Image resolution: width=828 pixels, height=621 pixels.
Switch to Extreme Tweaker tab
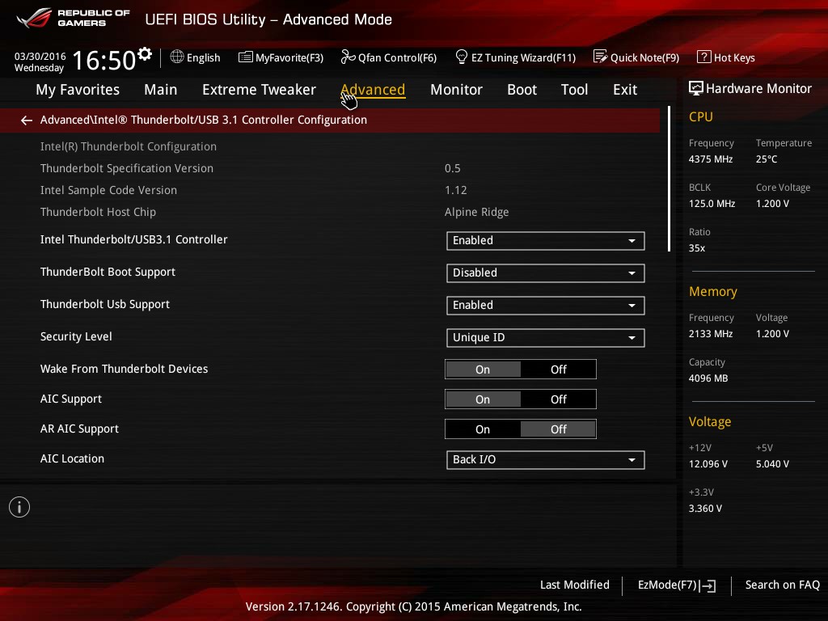tap(259, 90)
